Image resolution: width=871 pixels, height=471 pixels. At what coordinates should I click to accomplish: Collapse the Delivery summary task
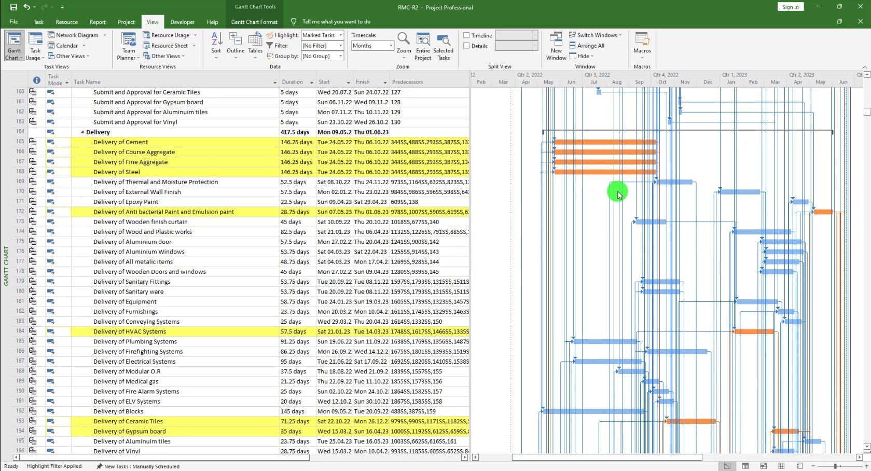tap(82, 132)
